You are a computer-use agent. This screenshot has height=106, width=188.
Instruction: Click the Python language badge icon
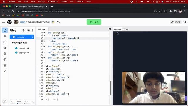click(53, 22)
